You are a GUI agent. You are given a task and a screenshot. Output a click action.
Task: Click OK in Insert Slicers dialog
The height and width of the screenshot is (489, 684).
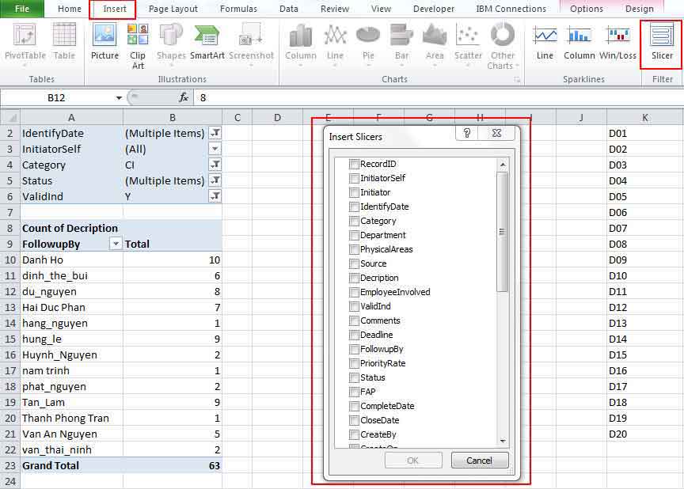[412, 461]
